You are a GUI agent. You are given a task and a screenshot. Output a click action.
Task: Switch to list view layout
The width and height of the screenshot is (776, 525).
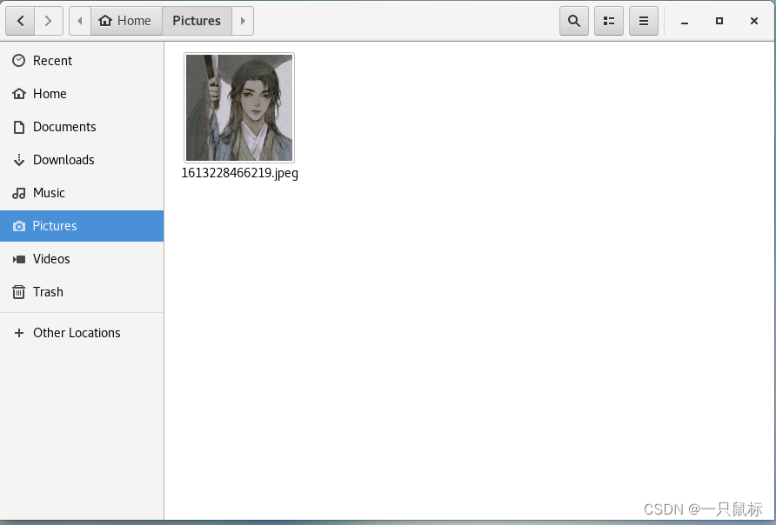pos(609,21)
